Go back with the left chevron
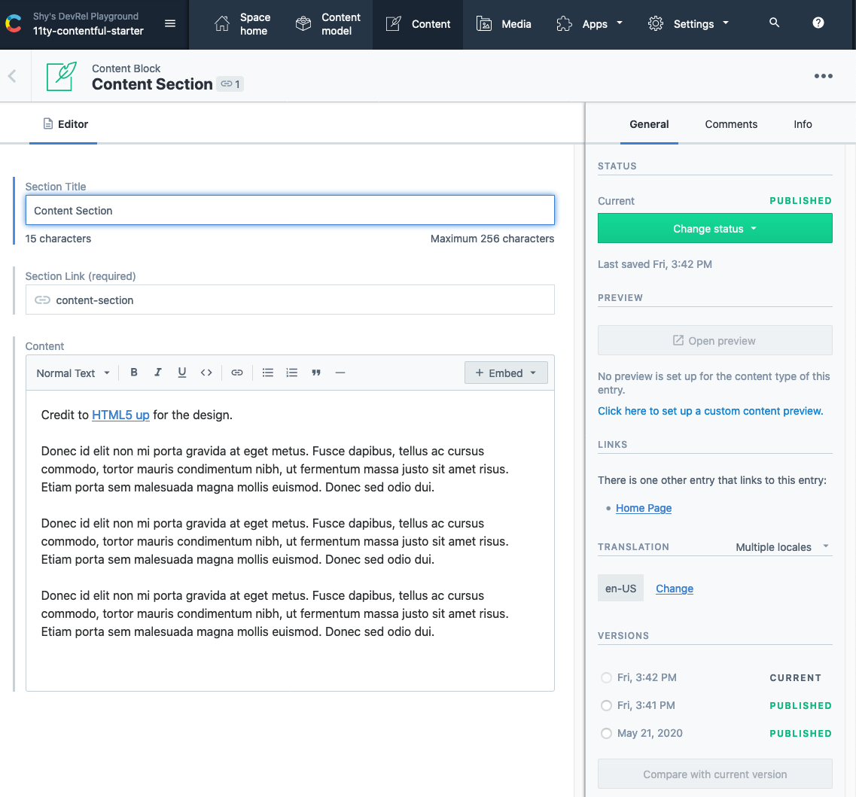The height and width of the screenshot is (797, 856). [x=13, y=76]
